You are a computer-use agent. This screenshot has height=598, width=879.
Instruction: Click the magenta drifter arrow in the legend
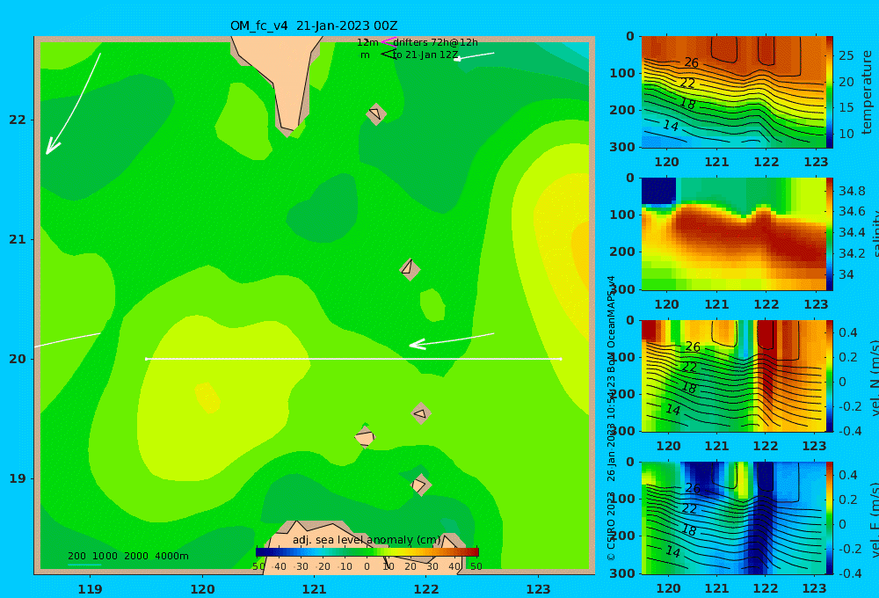(389, 41)
